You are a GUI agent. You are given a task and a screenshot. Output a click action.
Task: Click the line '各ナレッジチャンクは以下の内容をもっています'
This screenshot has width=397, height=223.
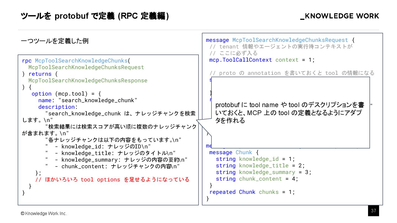113,140
